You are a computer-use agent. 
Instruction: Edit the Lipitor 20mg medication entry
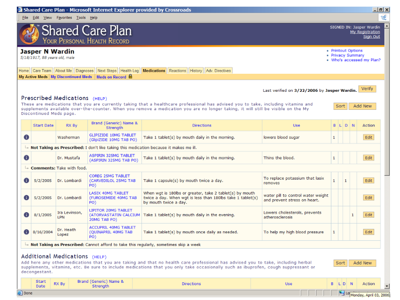click(x=368, y=215)
